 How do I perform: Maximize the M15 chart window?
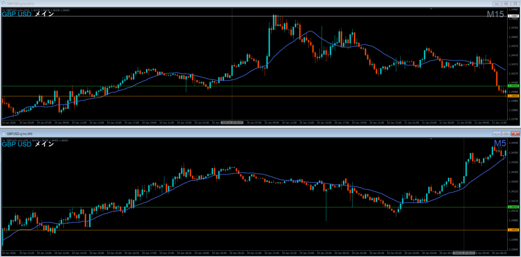pyautogui.click(x=505, y=3)
